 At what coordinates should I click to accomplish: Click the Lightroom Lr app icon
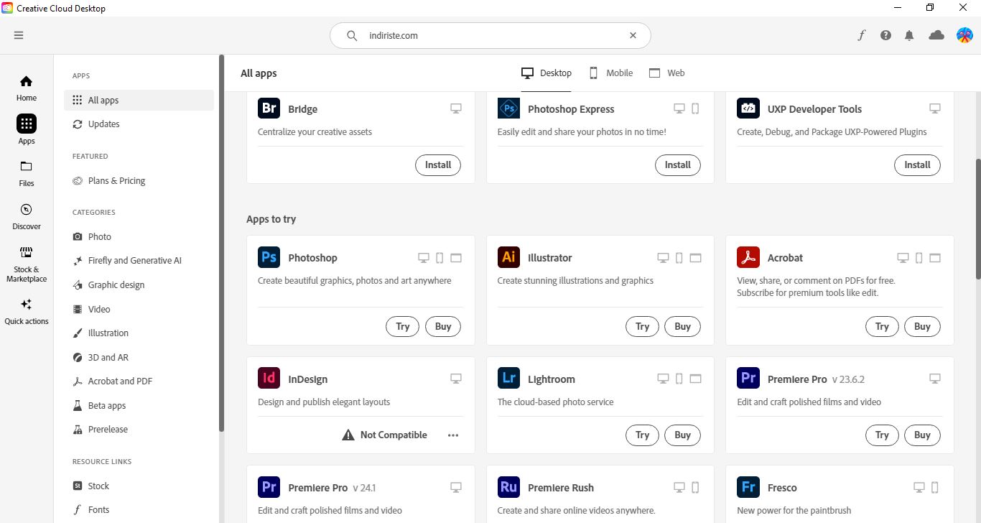click(508, 379)
